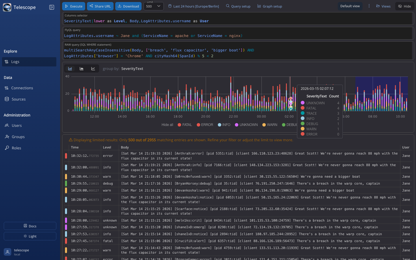Image resolution: width=416 pixels, height=260 pixels.
Task: Open the time range picker Last 24 hours
Action: click(194, 6)
